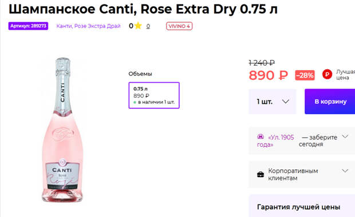Viewport: 355px width, 217px height.
Task: Click the purple Артикул 289273 badge
Action: pyautogui.click(x=28, y=26)
